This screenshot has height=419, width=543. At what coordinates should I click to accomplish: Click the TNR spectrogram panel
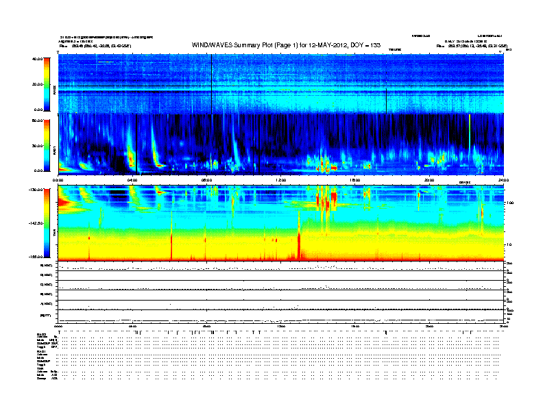pyautogui.click(x=280, y=223)
